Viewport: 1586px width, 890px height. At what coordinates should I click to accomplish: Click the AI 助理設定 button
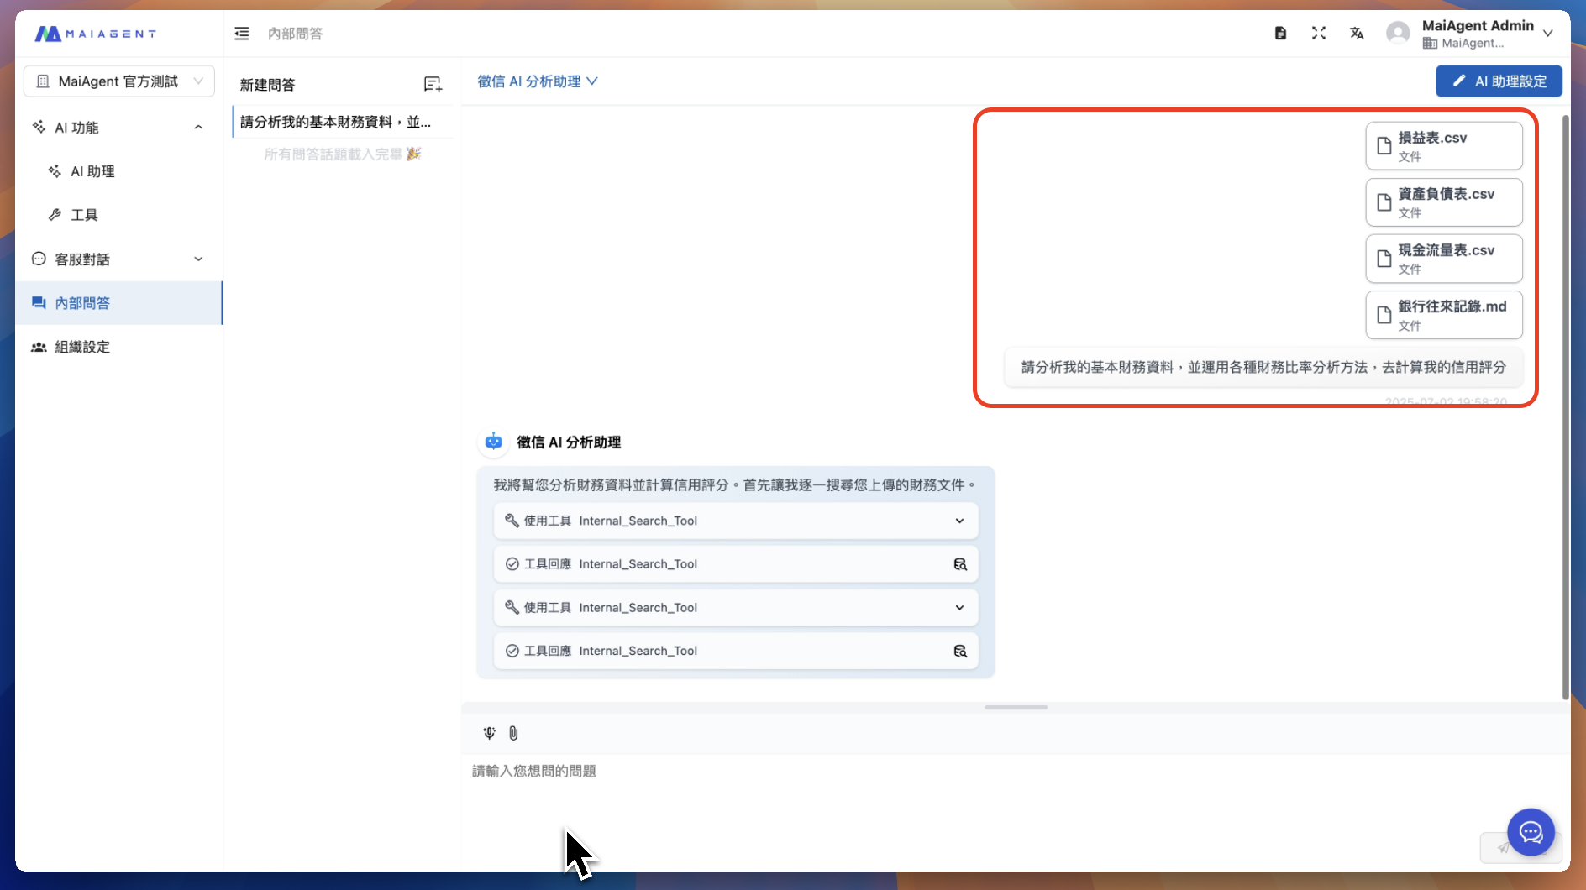[1499, 81]
